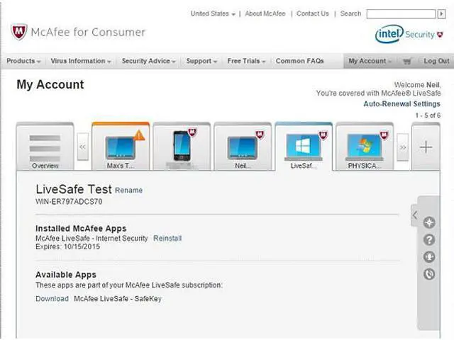Click the McAfee badge on Neil... tablet tab
454x340 pixels.
tap(260, 135)
